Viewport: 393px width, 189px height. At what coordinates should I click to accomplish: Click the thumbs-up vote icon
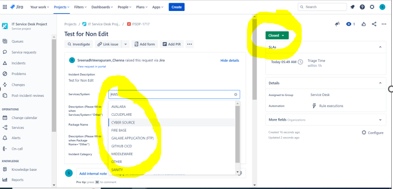(x=364, y=24)
